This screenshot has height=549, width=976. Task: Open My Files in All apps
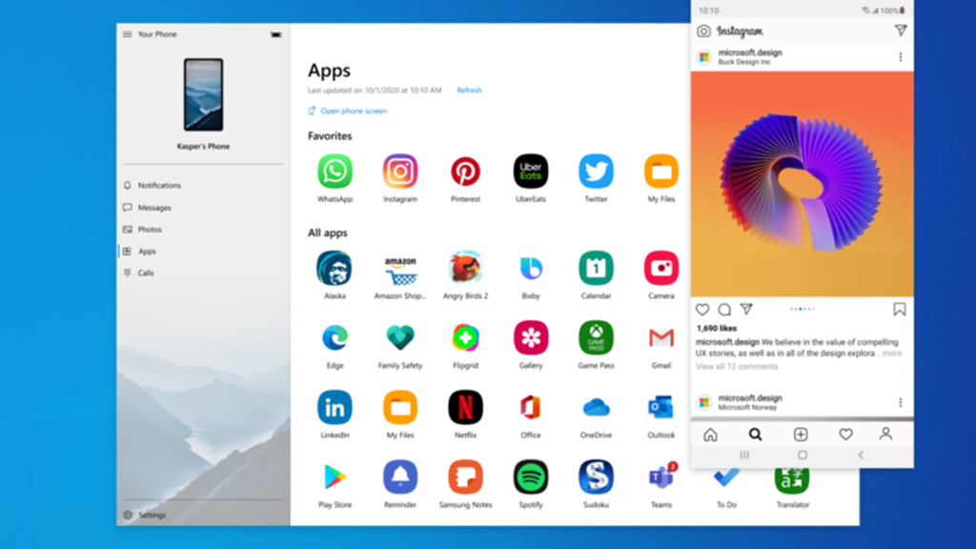[400, 408]
